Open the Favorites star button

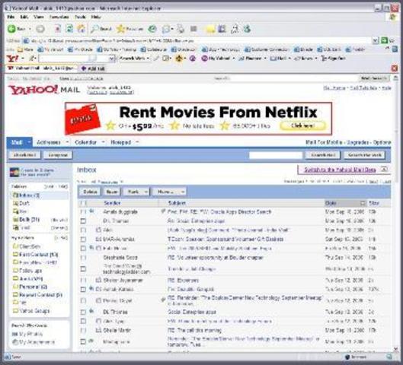[130, 29]
